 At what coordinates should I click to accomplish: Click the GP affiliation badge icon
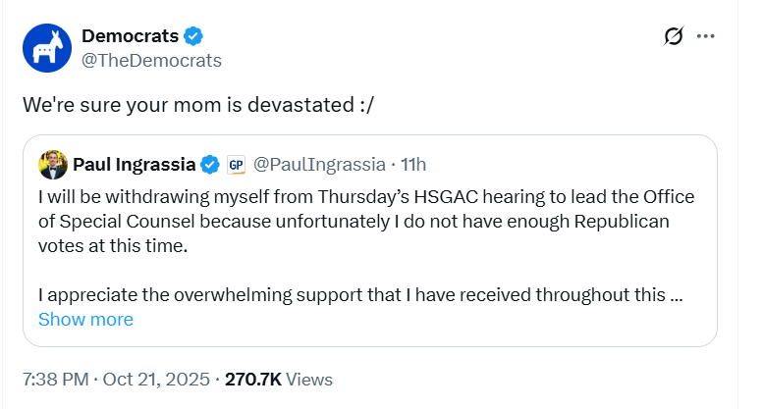236,164
